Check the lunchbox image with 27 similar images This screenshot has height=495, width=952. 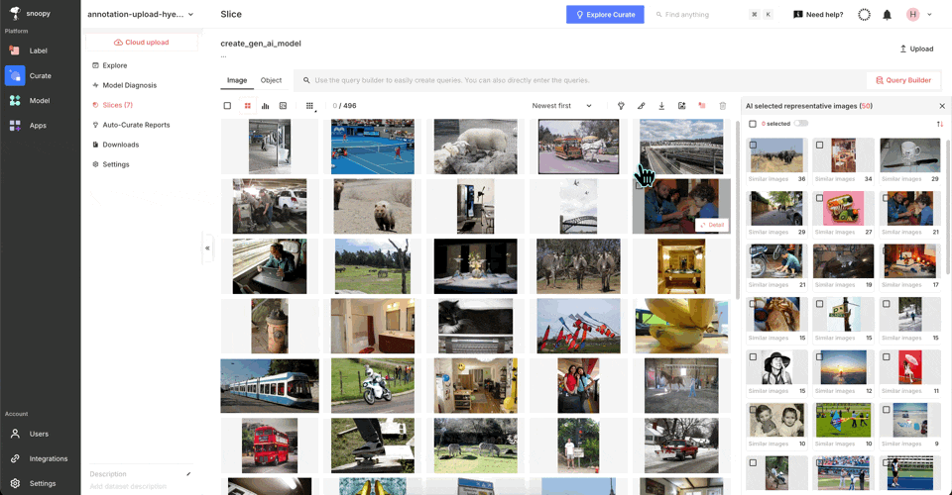820,198
